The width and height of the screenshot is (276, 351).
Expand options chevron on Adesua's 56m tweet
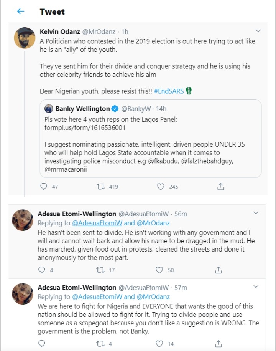point(256,213)
